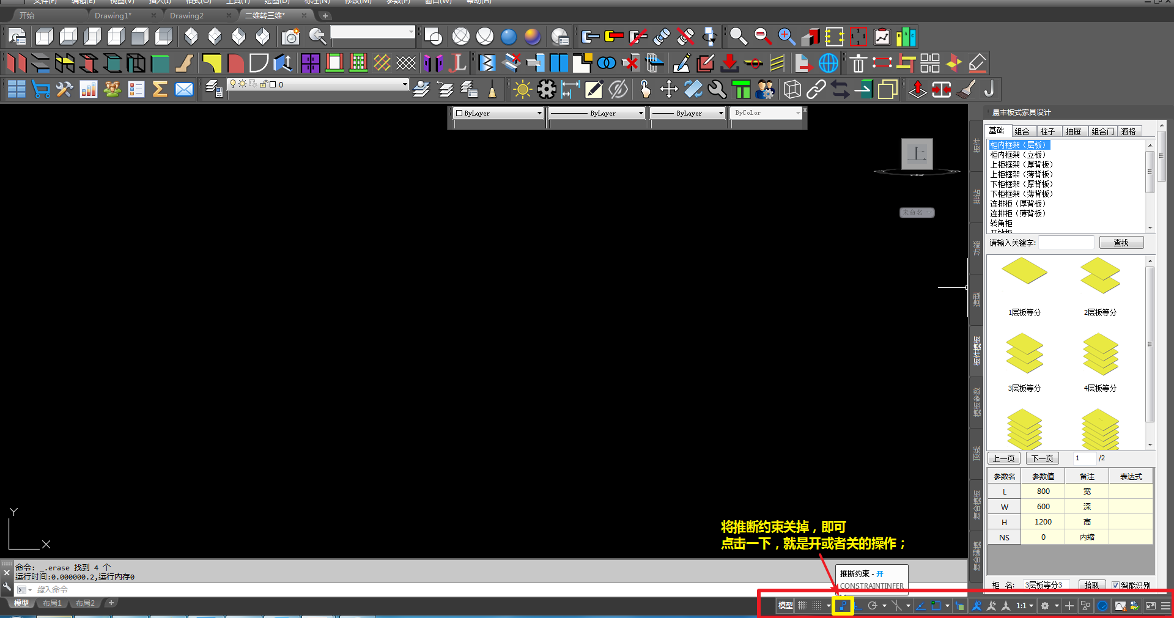This screenshot has width=1174, height=618.
Task: Toggle annotation visibility icon in status bar
Action: pyautogui.click(x=976, y=606)
